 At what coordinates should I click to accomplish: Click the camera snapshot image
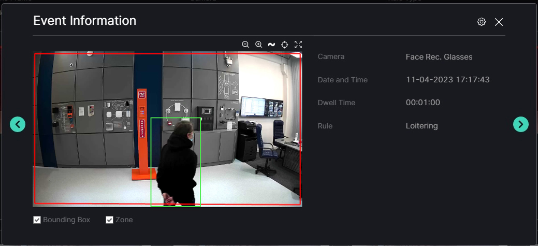[x=167, y=129]
